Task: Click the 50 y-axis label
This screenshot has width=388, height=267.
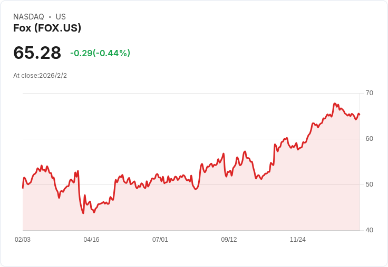Action: (x=369, y=184)
